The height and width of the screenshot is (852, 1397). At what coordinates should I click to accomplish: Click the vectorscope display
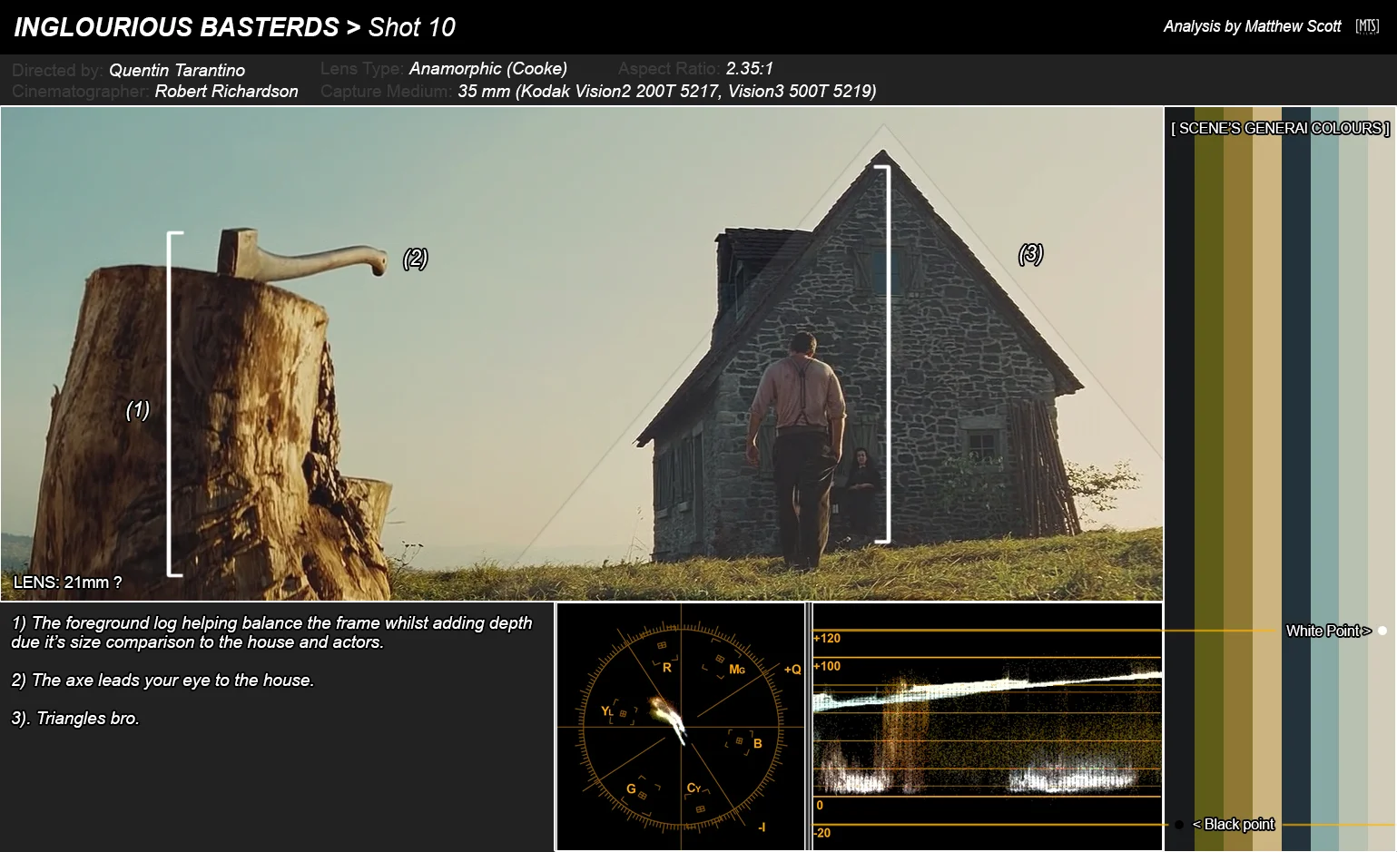(x=681, y=727)
